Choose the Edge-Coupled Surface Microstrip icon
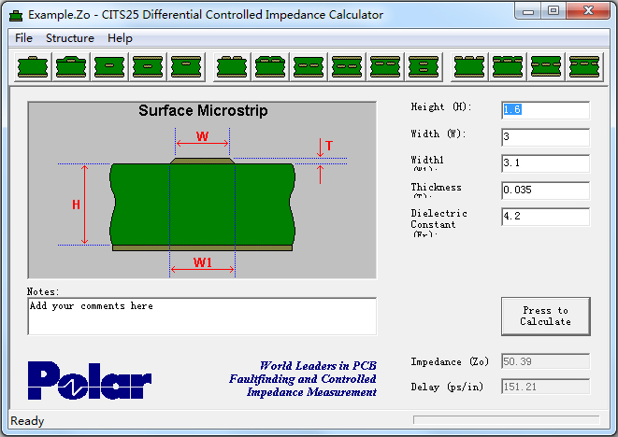This screenshot has height=437, width=618. (x=232, y=66)
